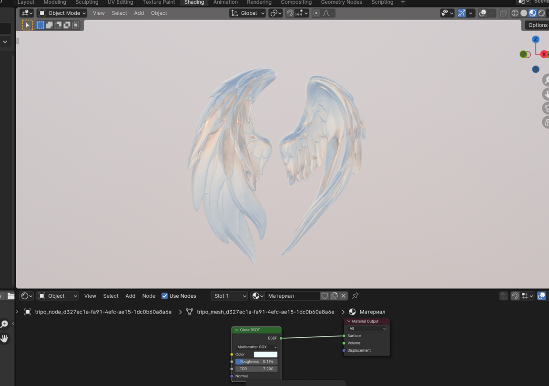Unlink the material with X button
The height and width of the screenshot is (386, 549).
coord(343,296)
